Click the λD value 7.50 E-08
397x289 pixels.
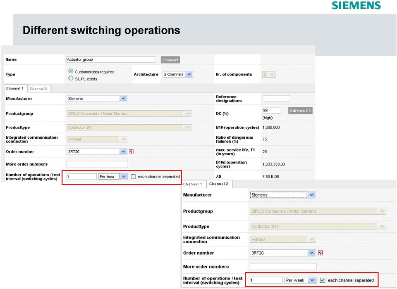pyautogui.click(x=270, y=176)
